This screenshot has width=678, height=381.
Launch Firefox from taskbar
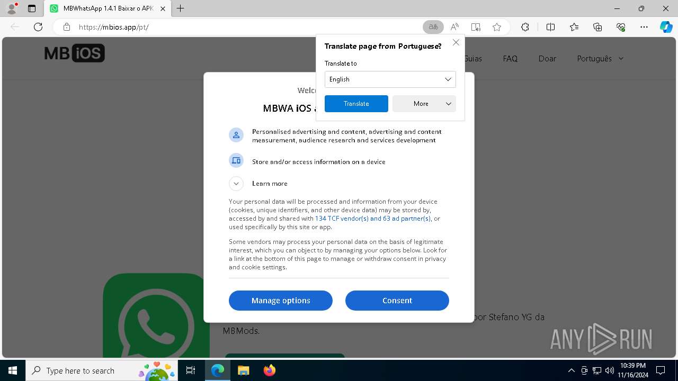[x=269, y=370]
